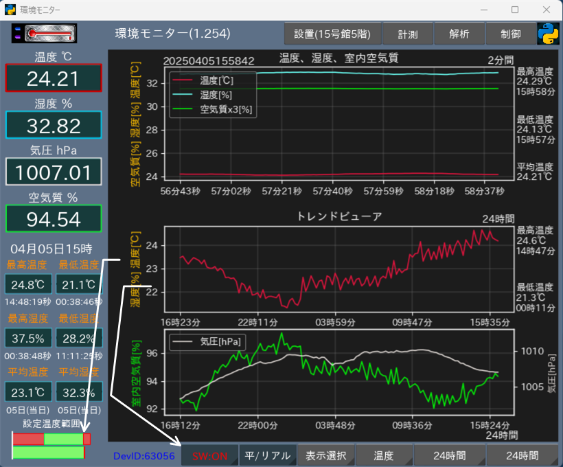Click the app icon in title bar
Viewport: 563px width, 467px height.
pyautogui.click(x=10, y=10)
